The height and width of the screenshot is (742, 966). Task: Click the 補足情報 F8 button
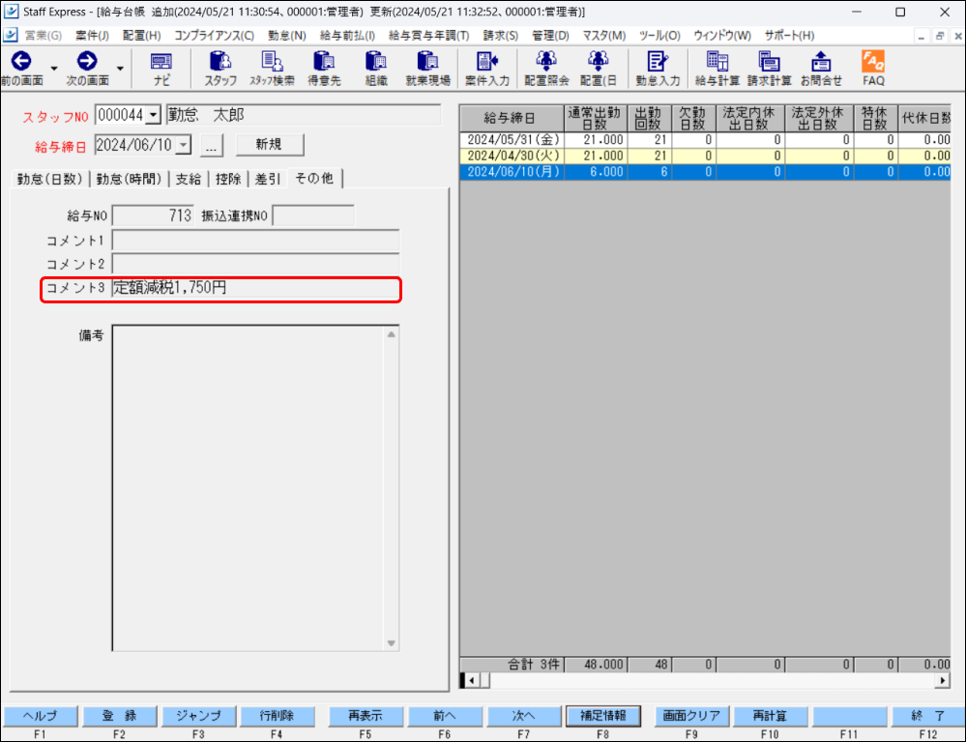(603, 716)
